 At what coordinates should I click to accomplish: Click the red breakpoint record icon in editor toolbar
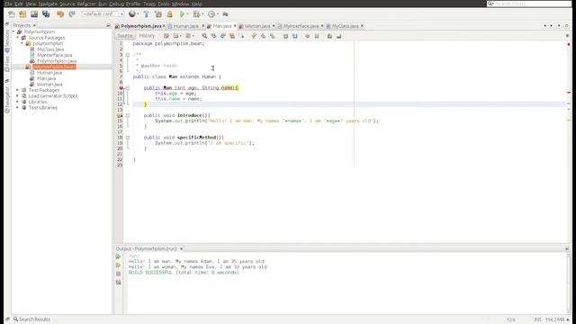(308, 36)
